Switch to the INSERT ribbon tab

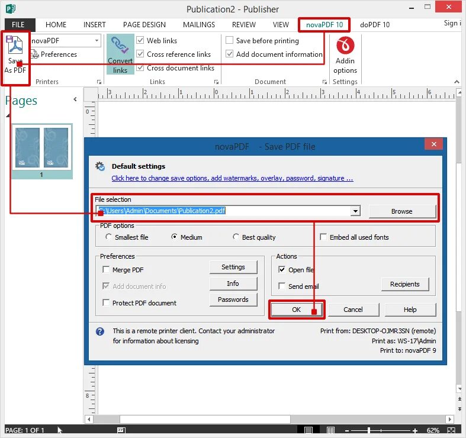click(95, 25)
